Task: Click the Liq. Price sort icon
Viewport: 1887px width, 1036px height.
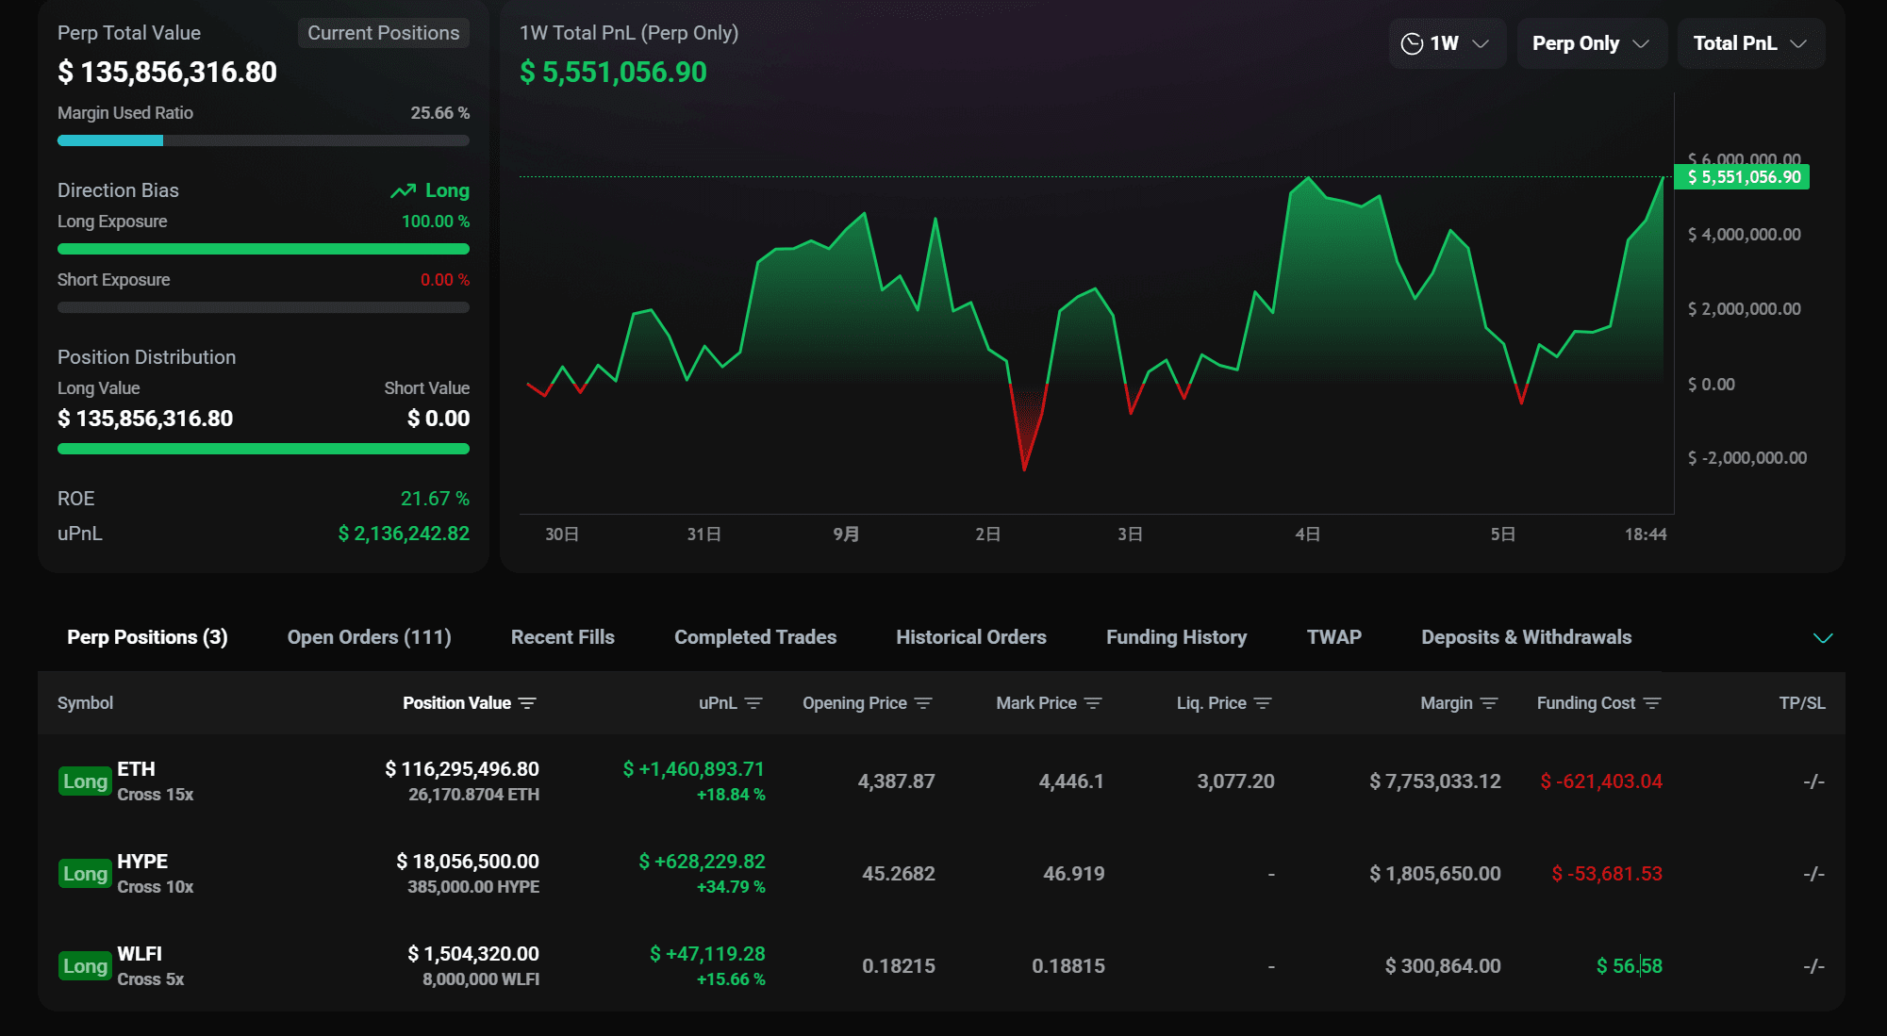Action: (1263, 703)
